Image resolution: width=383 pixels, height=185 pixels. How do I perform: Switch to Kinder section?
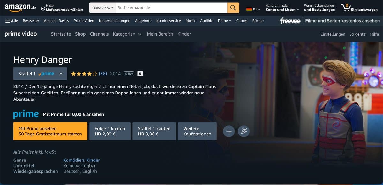click(184, 34)
